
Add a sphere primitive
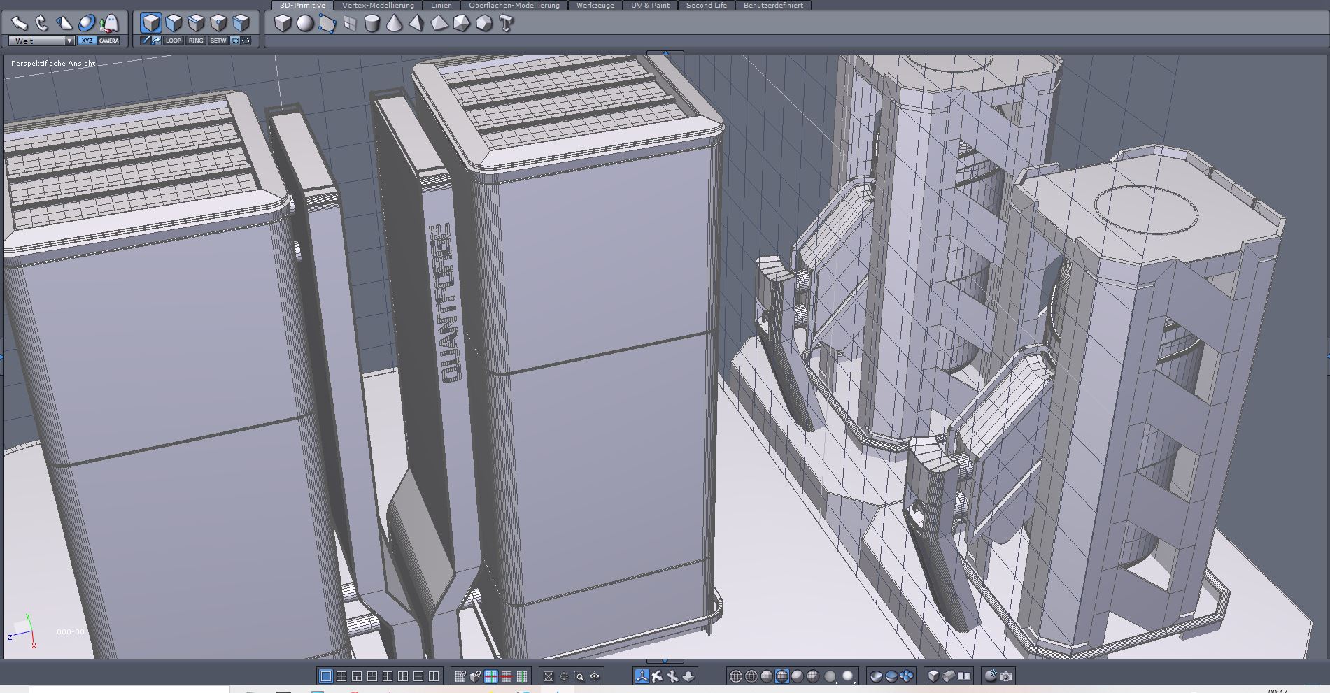pyautogui.click(x=305, y=24)
